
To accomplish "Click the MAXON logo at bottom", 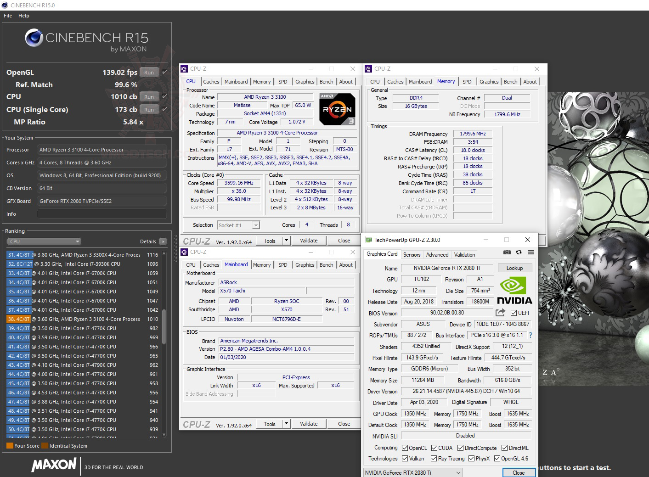I will [x=54, y=465].
